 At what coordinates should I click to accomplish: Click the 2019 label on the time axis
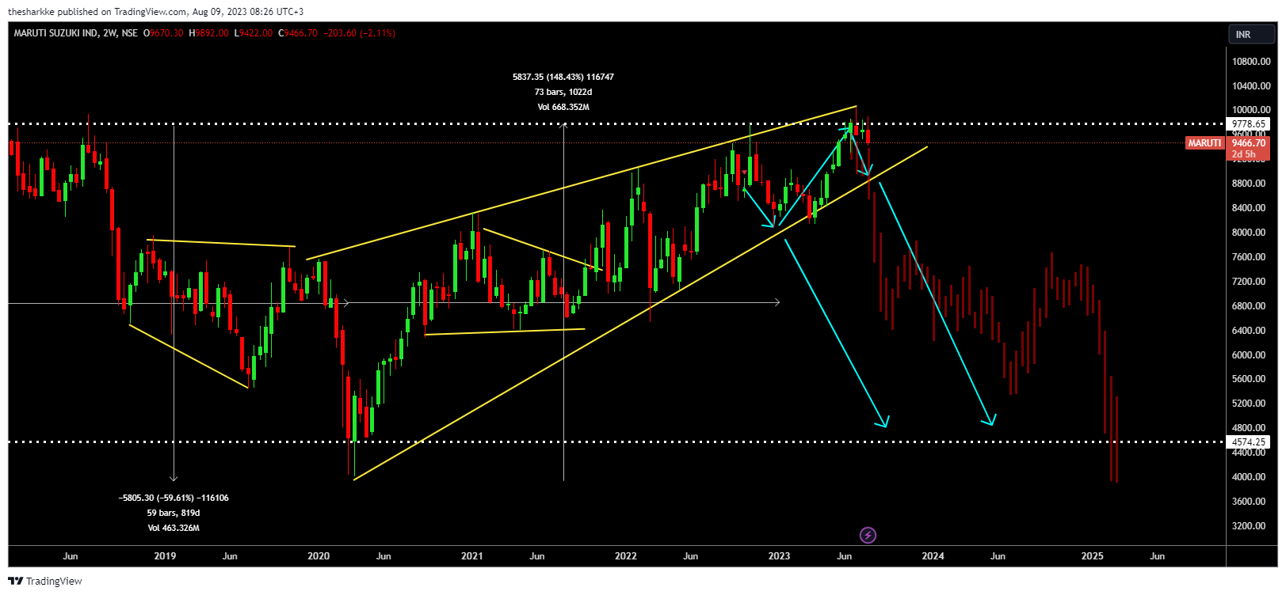[165, 556]
